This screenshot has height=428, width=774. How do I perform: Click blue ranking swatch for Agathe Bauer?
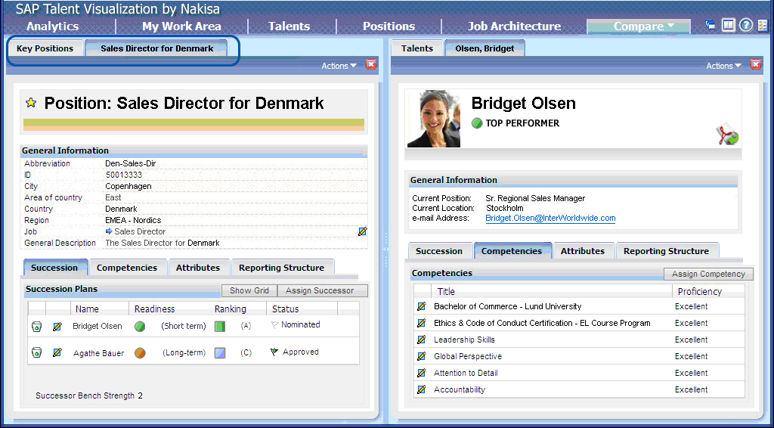click(220, 353)
